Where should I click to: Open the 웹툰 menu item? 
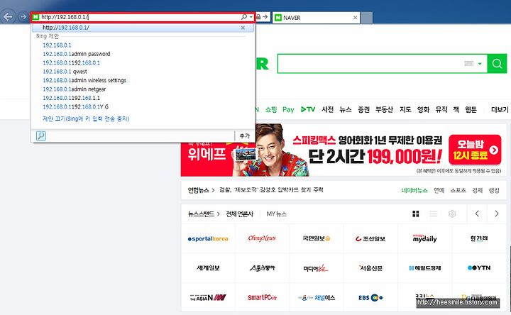471,109
